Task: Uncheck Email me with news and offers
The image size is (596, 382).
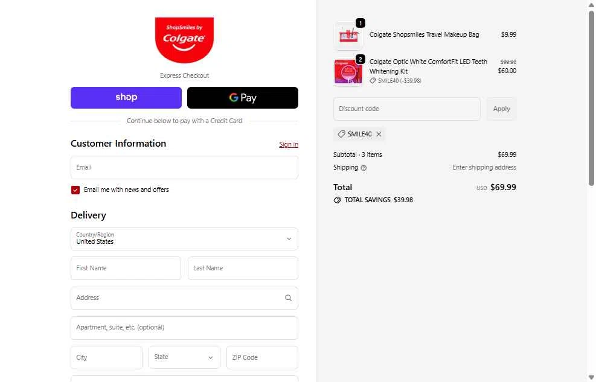Action: [75, 190]
